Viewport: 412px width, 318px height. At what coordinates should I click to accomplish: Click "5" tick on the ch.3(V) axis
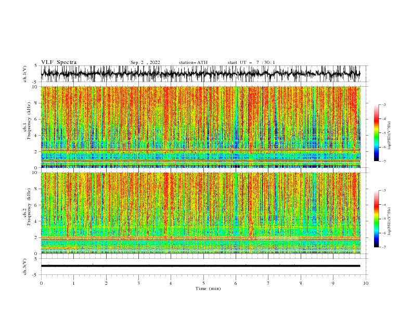(x=35, y=259)
